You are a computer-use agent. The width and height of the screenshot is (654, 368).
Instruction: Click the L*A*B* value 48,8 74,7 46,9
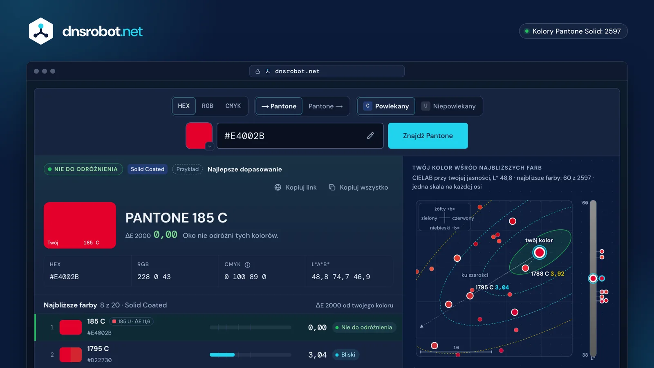[x=341, y=277]
